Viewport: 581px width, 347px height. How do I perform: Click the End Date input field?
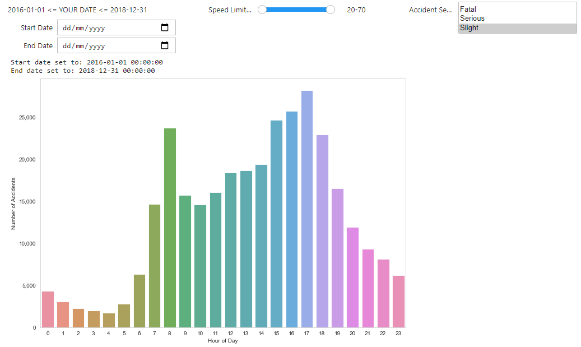117,45
